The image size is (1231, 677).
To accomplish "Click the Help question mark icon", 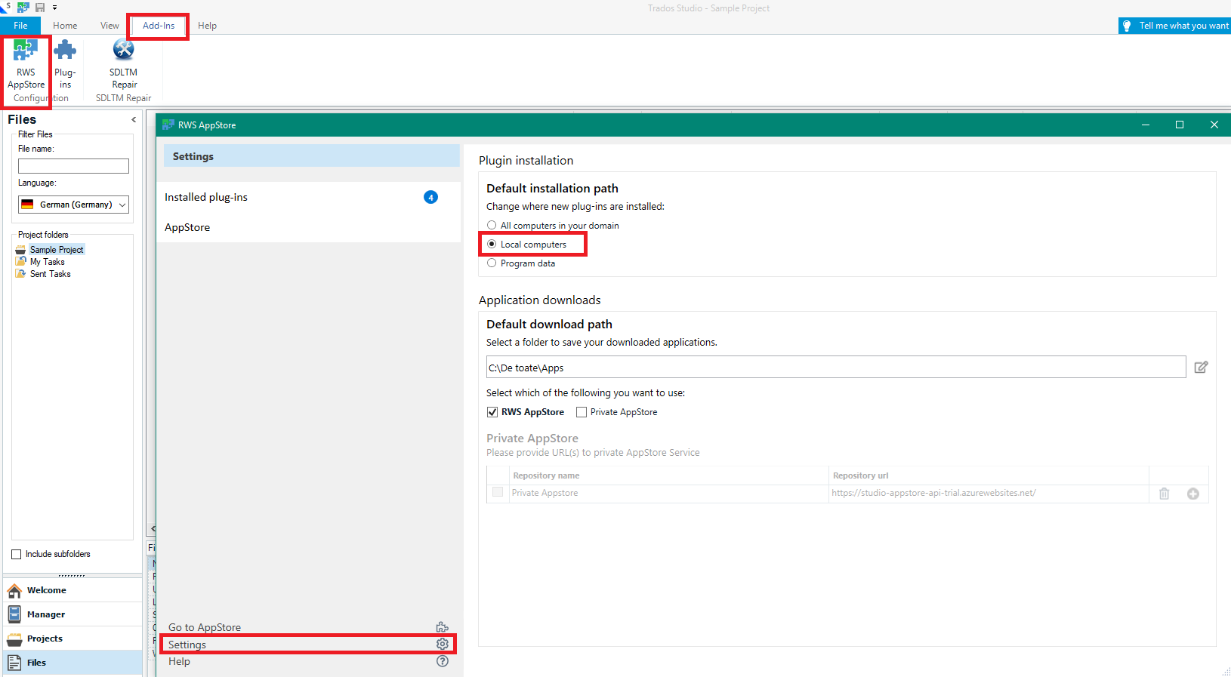I will click(x=443, y=661).
